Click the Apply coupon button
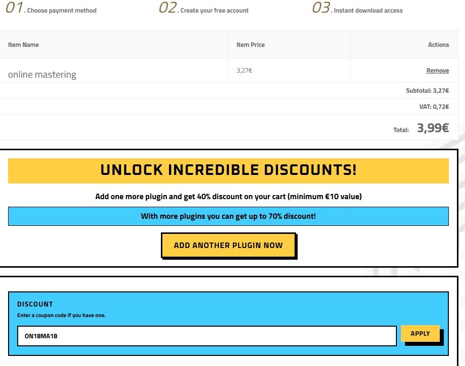The width and height of the screenshot is (465, 366). click(x=420, y=334)
